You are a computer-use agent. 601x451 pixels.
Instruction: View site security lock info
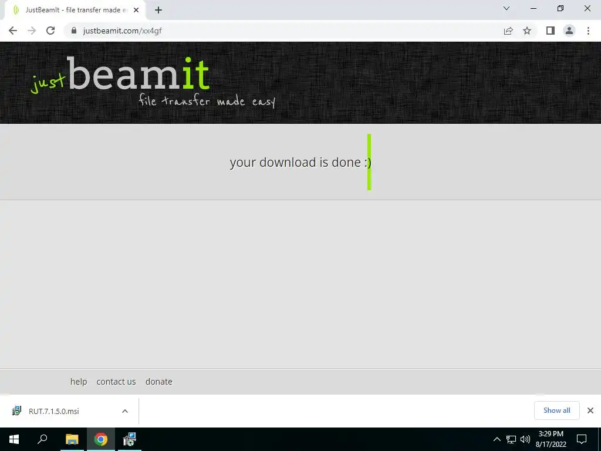74,31
